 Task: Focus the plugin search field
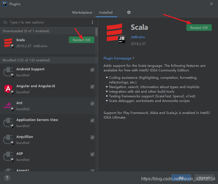[x=49, y=22]
